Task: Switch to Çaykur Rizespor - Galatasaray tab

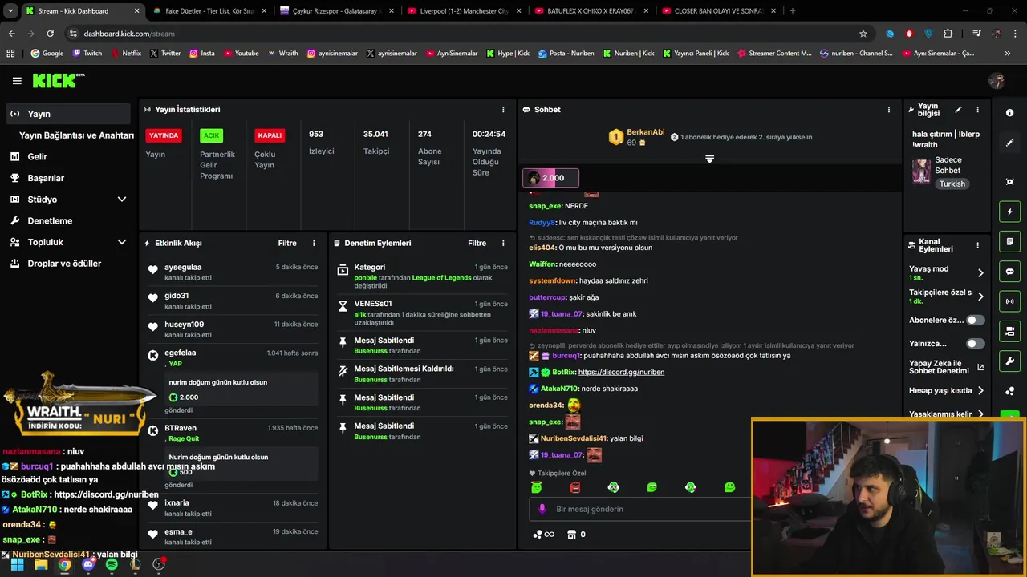Action: [337, 11]
